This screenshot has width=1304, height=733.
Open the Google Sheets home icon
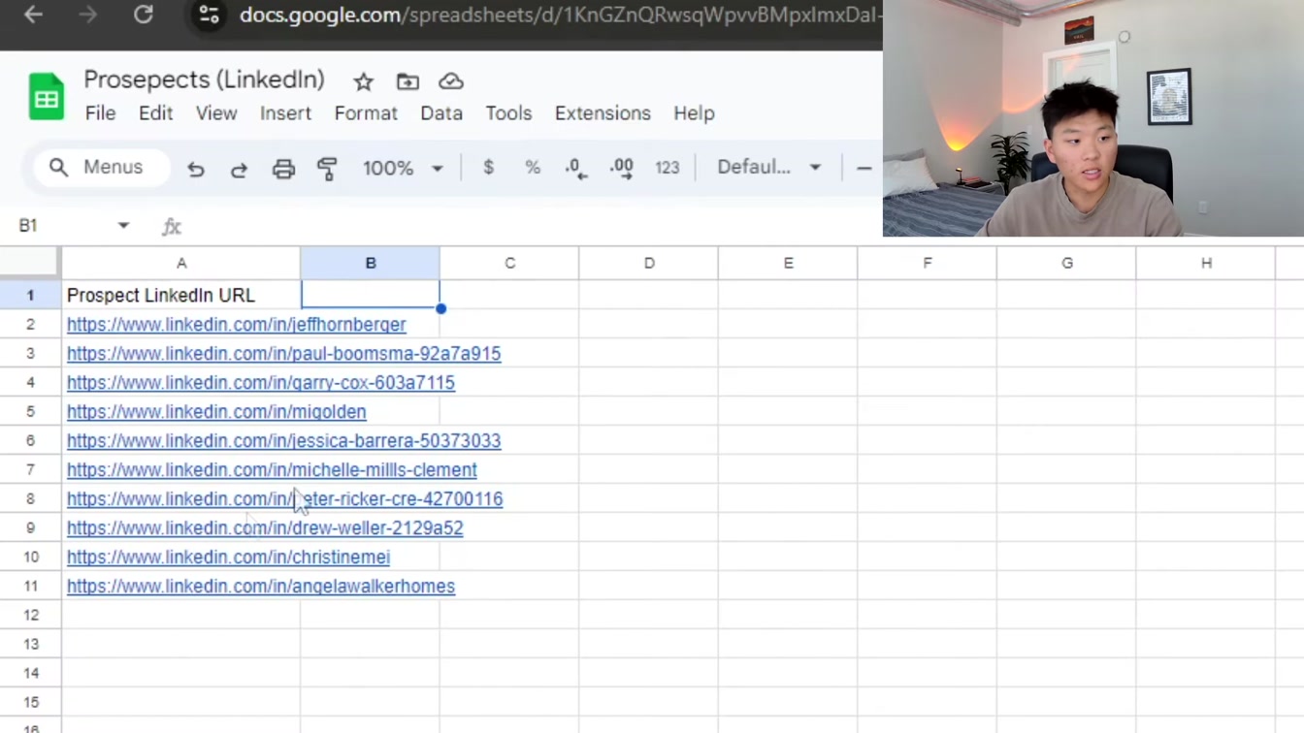(x=46, y=97)
